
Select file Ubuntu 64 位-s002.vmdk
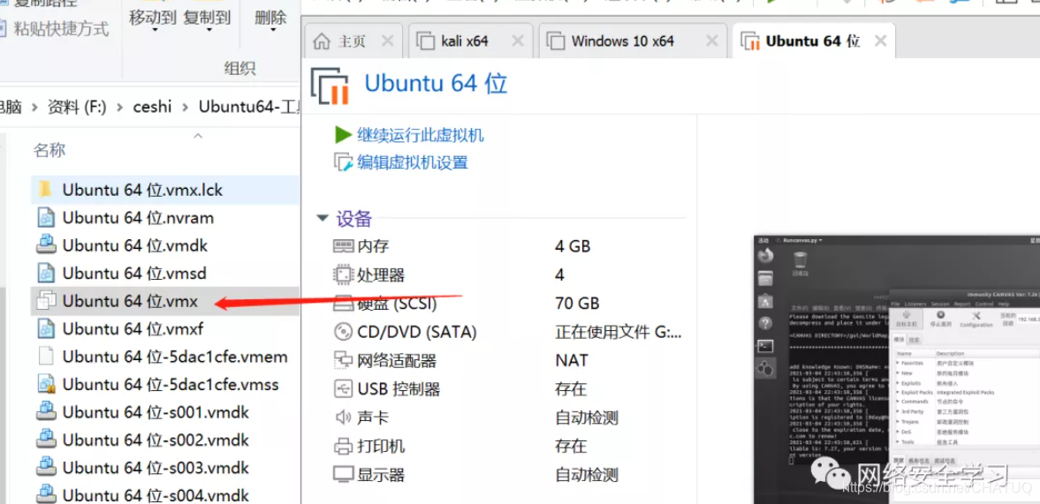(156, 440)
